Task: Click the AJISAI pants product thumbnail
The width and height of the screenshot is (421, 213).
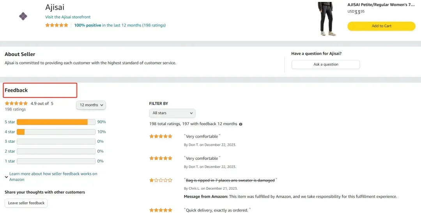Action: [327, 19]
